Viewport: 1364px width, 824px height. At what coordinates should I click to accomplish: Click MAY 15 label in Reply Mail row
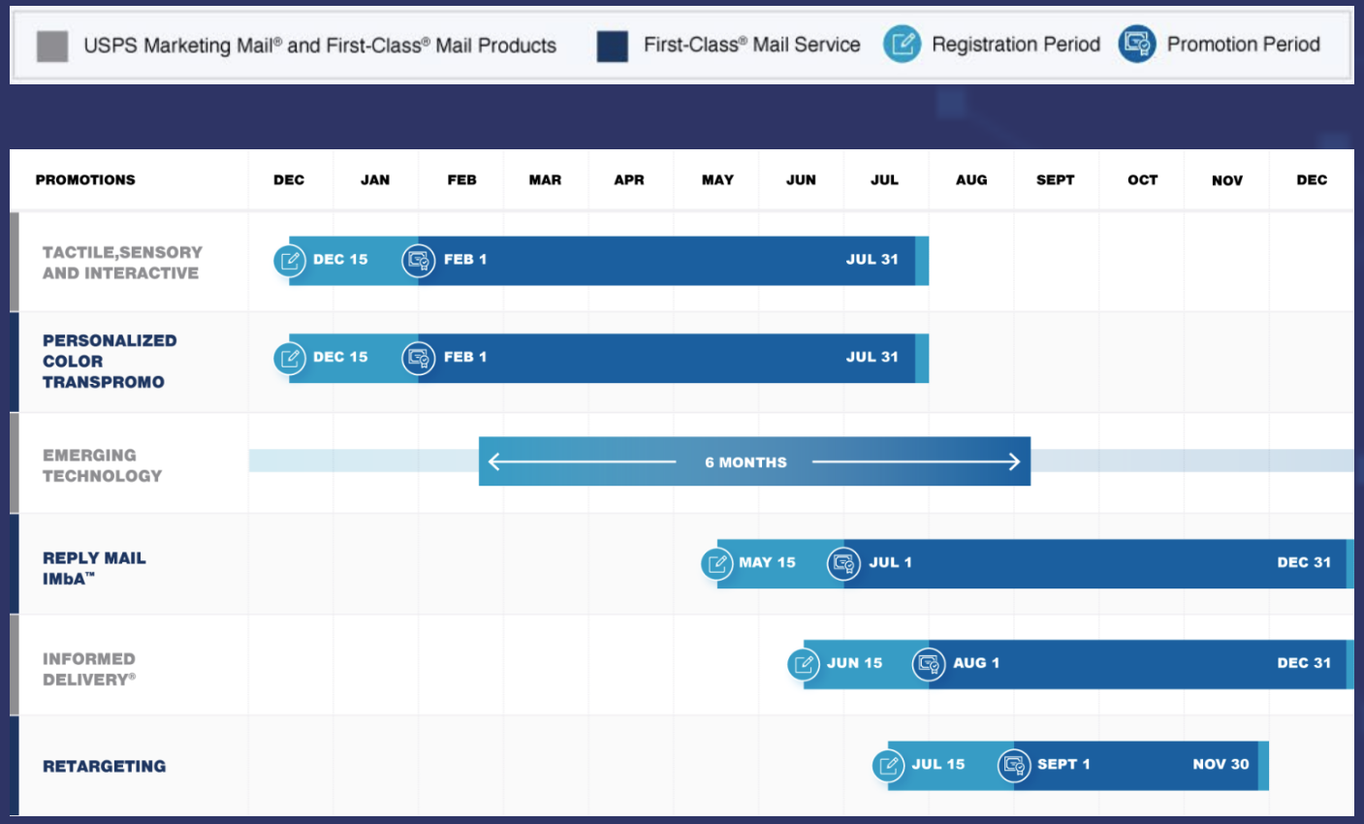pos(767,562)
